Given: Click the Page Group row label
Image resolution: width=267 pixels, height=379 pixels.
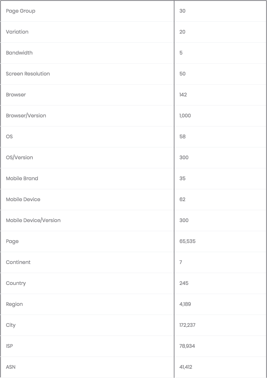Looking at the screenshot, I should click(21, 11).
